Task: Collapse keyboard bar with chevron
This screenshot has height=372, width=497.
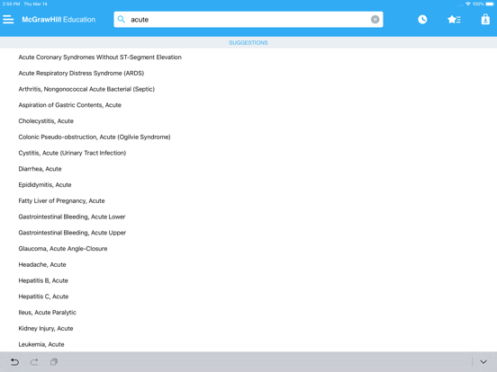Action: point(483,362)
